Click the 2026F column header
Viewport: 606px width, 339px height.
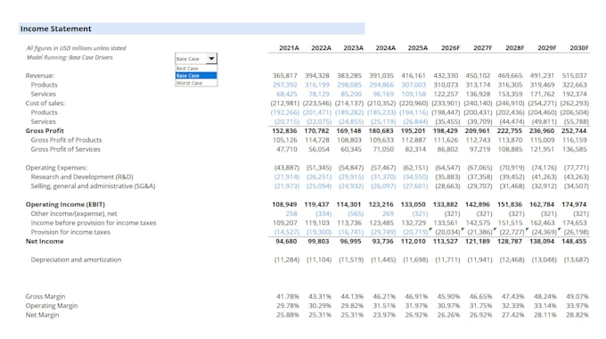coord(451,48)
